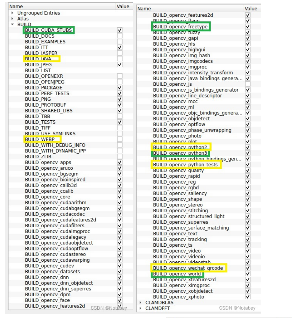Screen dimensions: 292x318
Task: Disable the BUILD_SHARED_LIBS checkbox
Action: [120, 110]
